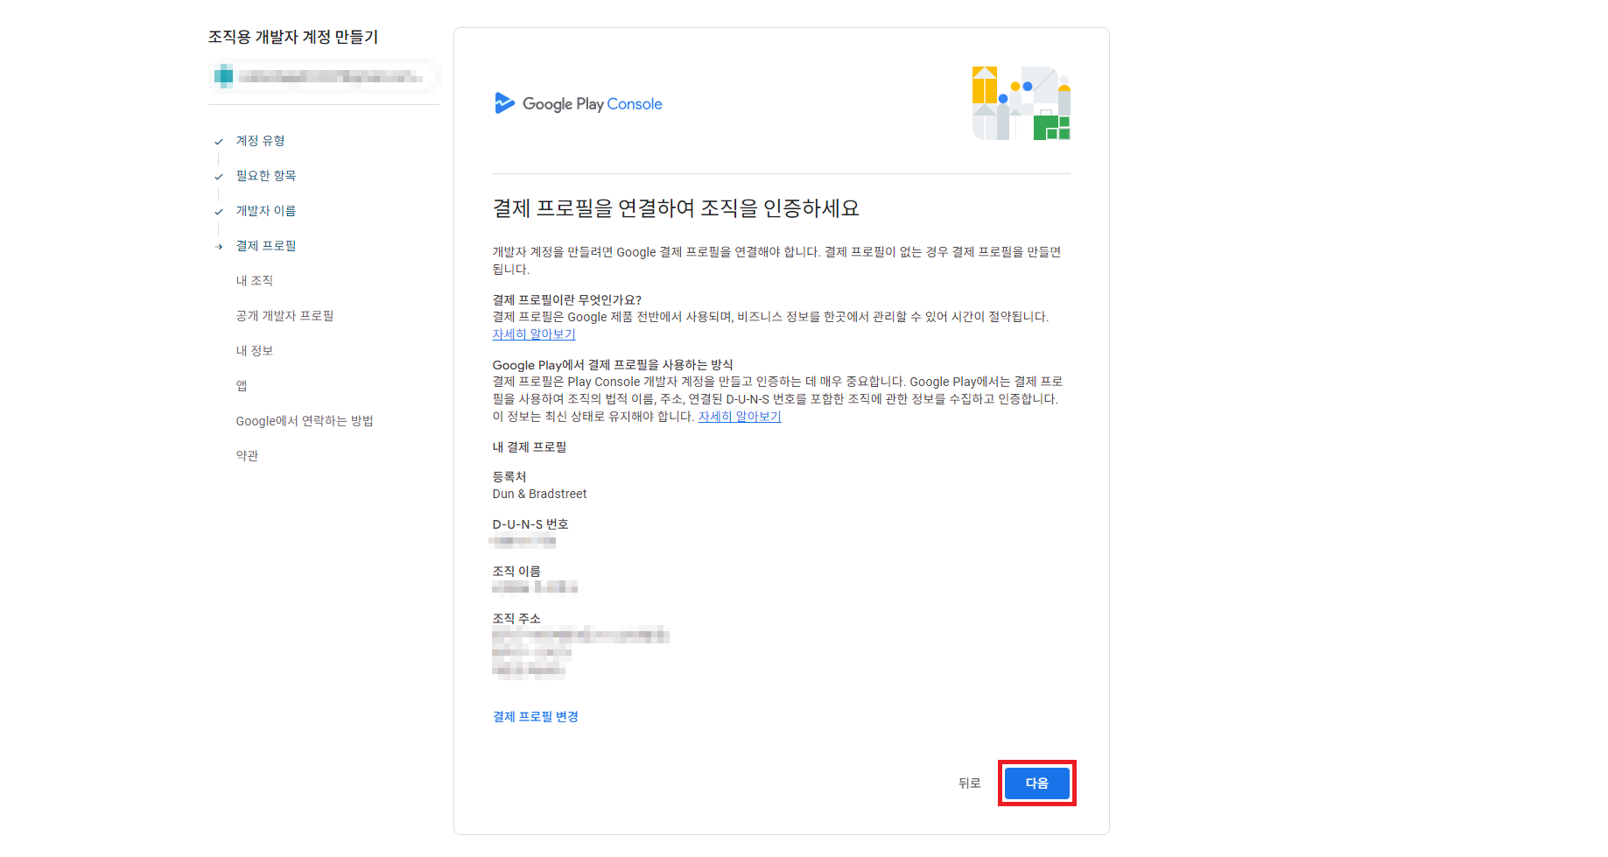This screenshot has width=1608, height=857.
Task: Go to the 계정 유형 step
Action: [x=260, y=141]
